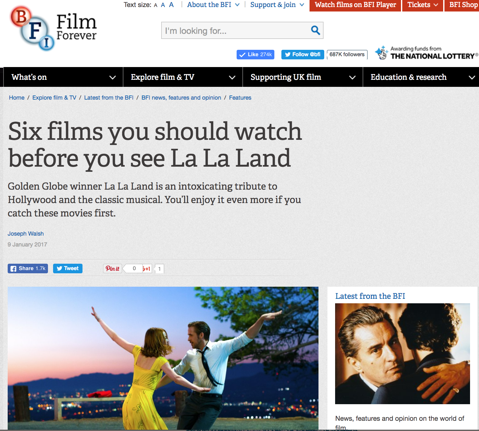Select the largest text size A
479x431 pixels.
tap(171, 4)
